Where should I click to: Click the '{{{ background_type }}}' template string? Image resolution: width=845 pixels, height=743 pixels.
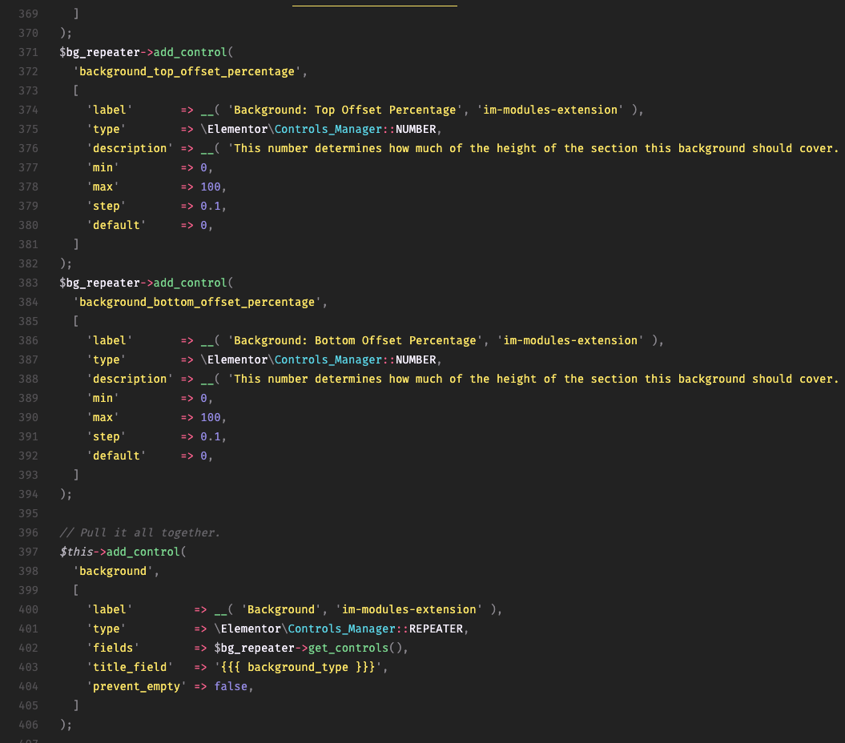pyautogui.click(x=298, y=667)
